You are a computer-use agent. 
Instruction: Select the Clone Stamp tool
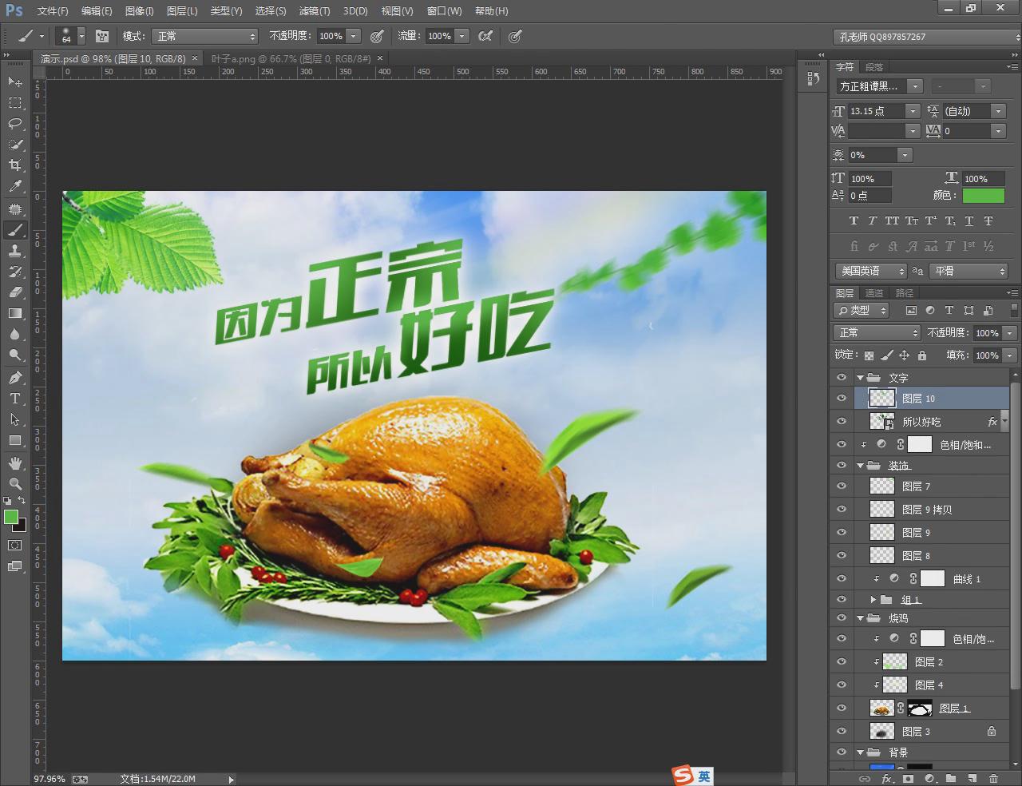pyautogui.click(x=15, y=250)
